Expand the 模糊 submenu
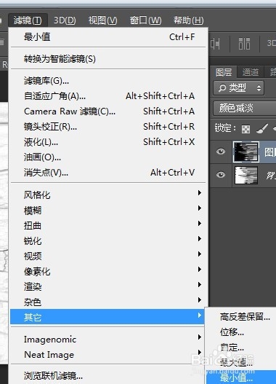The image size is (276, 384). click(x=109, y=210)
